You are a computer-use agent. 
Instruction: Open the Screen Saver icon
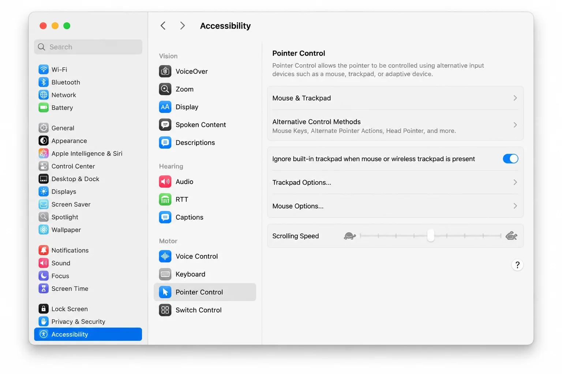(x=44, y=205)
